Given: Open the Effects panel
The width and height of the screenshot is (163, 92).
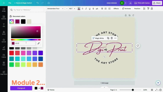Looking at the screenshot, I should click(x=116, y=9).
